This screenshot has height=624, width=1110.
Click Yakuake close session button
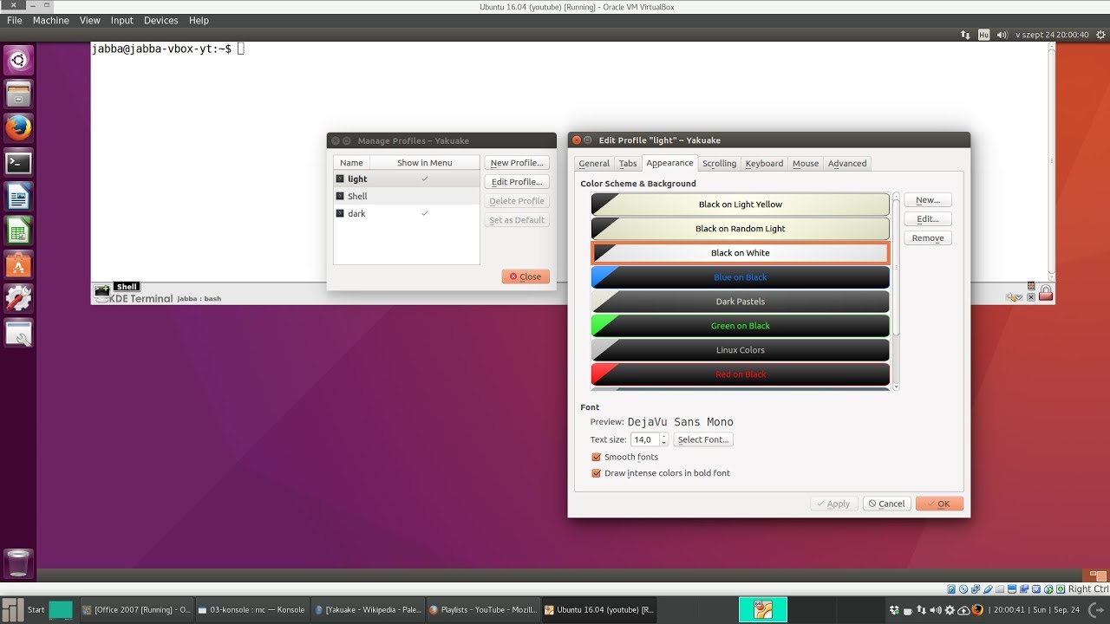tap(1031, 296)
